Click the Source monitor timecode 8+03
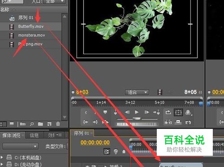 pyautogui.click(x=82, y=92)
